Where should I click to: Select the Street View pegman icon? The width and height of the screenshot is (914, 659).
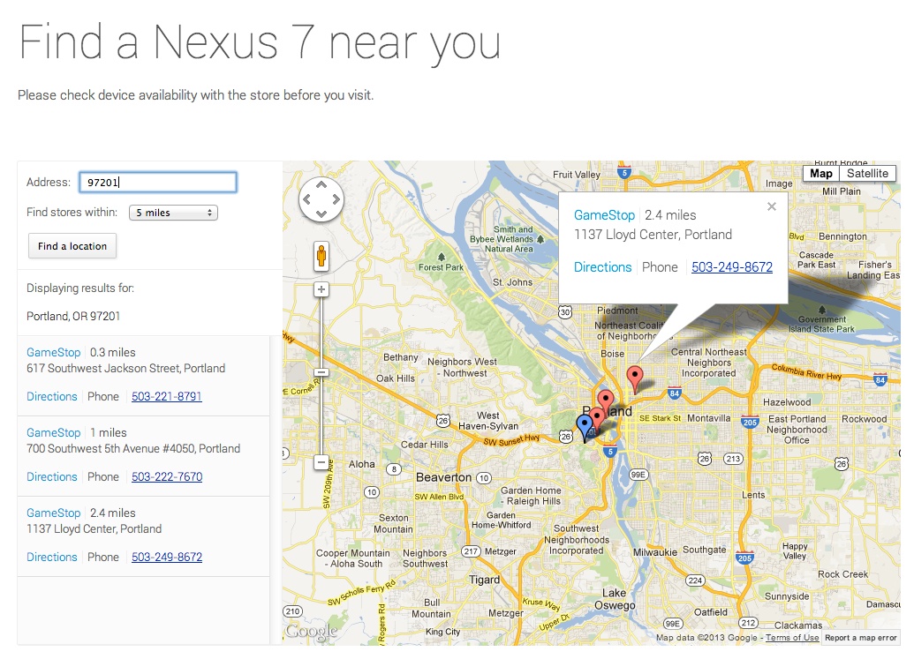point(321,256)
